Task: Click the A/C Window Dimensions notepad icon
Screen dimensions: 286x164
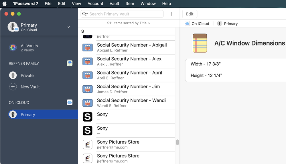Action: click(200, 43)
